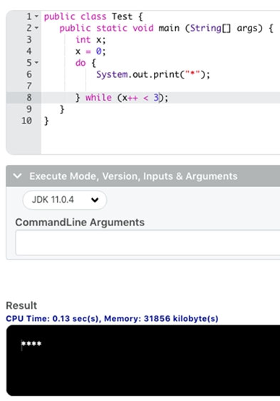
Task: Place cursor on the System.out.print statement
Action: coord(153,74)
